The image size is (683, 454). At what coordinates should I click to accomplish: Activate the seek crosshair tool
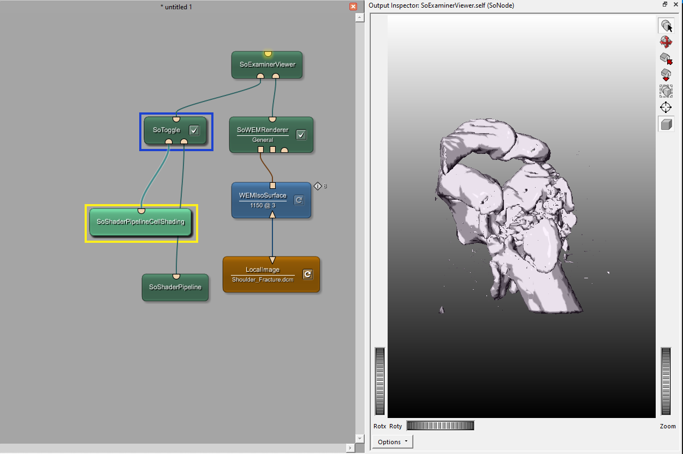[x=666, y=107]
